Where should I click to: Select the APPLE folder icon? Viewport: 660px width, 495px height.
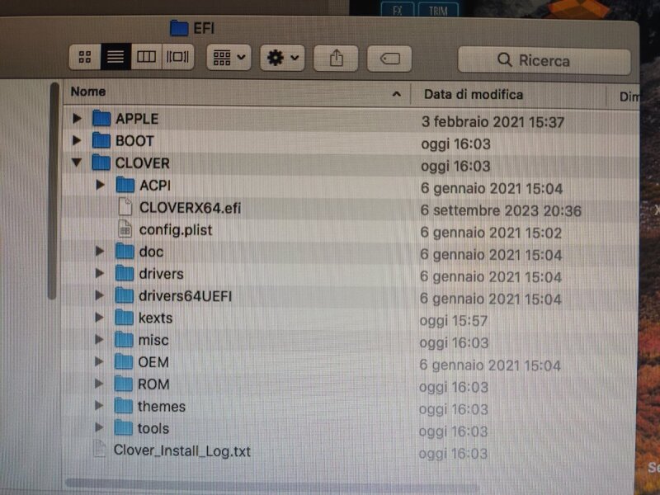(x=101, y=118)
